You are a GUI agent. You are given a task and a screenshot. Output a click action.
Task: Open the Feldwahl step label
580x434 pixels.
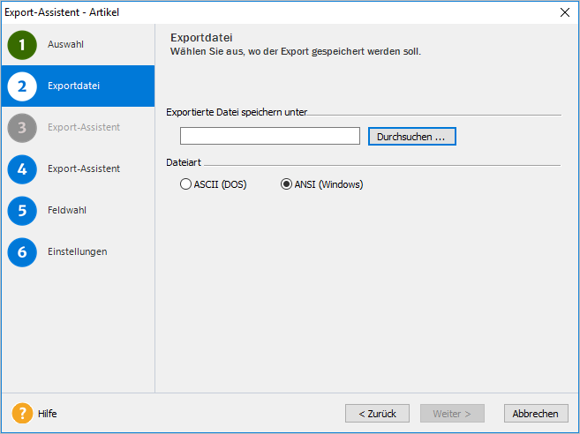pos(67,210)
